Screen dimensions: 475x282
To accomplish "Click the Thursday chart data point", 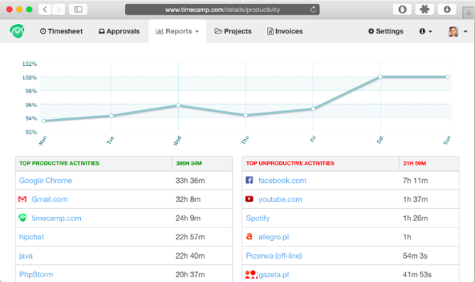I will [x=246, y=115].
